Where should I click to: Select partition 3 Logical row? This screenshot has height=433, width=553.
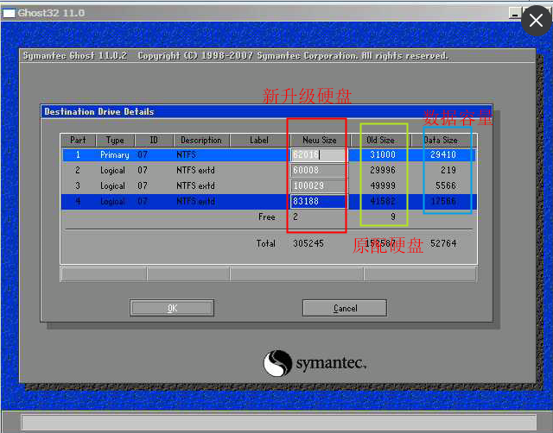(269, 185)
